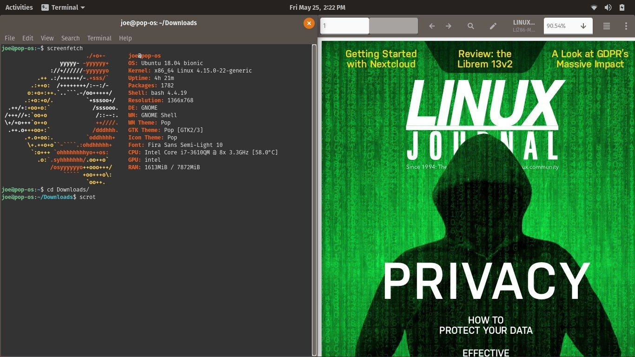This screenshot has width=635, height=357.
Task: Click the 'WM: GNOME Shell' line
Action: pyautogui.click(x=152, y=115)
